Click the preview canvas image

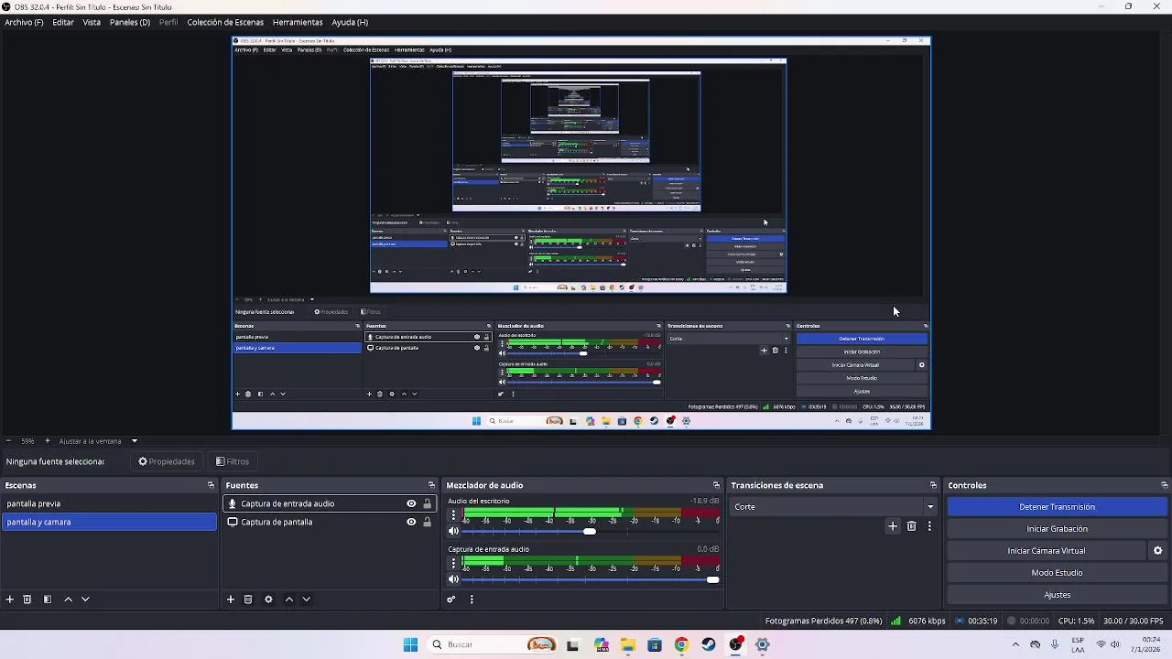(581, 233)
